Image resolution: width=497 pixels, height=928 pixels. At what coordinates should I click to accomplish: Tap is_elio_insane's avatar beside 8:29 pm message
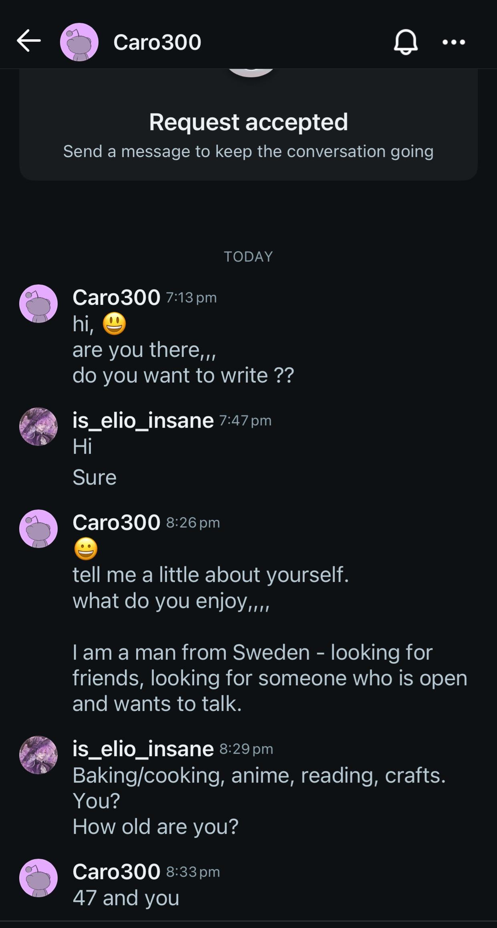coord(38,755)
